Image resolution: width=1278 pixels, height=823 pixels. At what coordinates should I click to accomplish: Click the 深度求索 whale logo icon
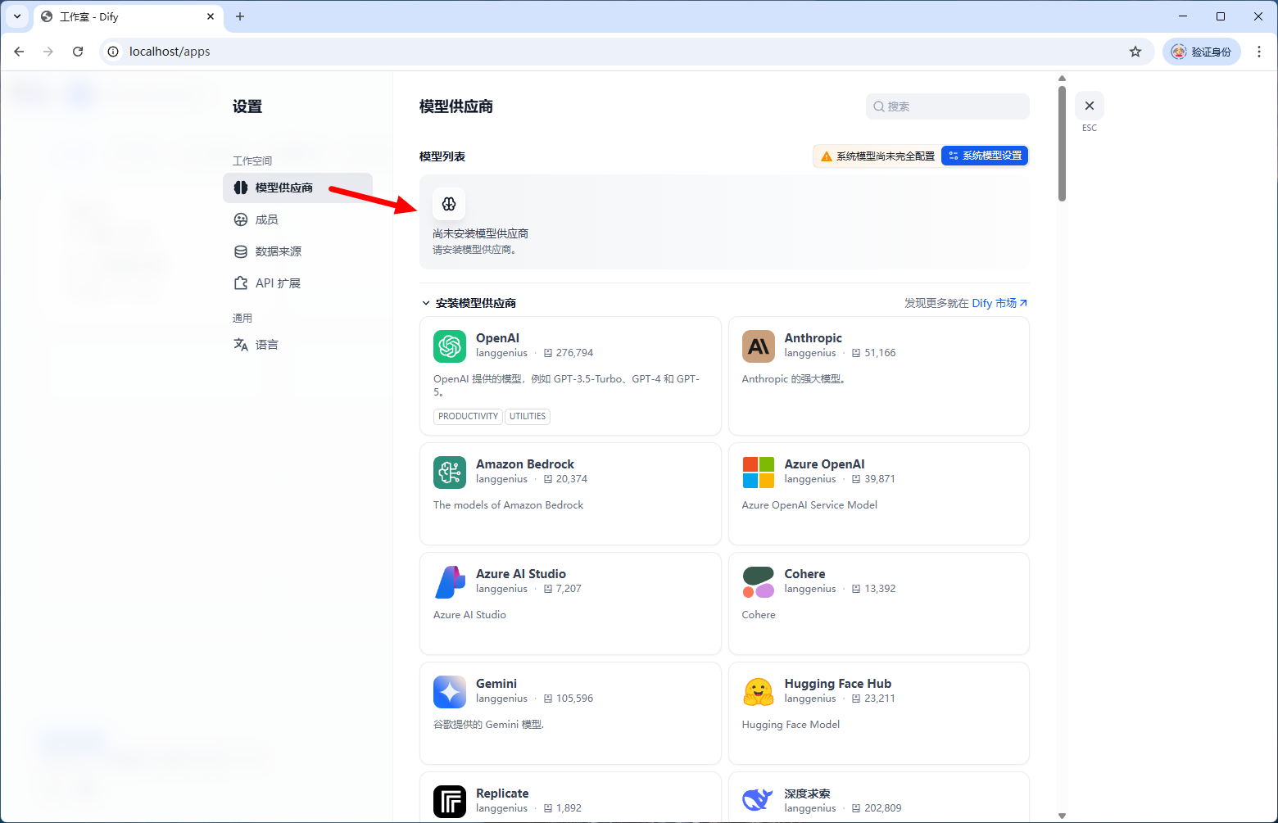[x=758, y=800]
